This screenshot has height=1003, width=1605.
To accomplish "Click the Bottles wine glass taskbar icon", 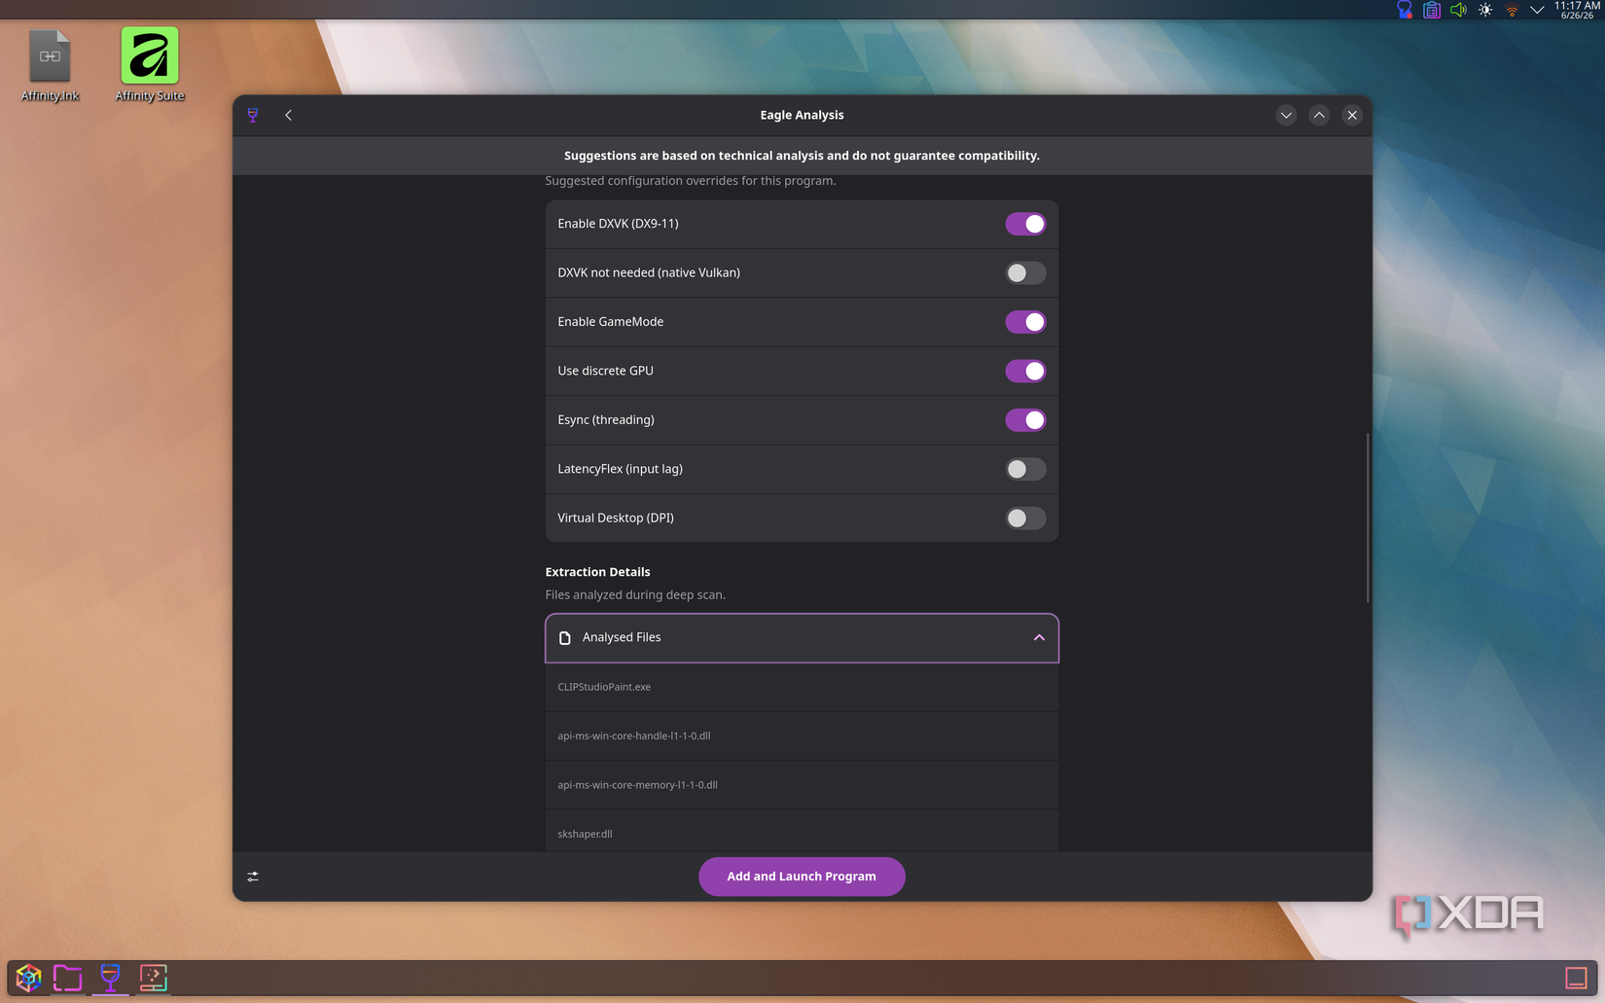I will [x=110, y=978].
